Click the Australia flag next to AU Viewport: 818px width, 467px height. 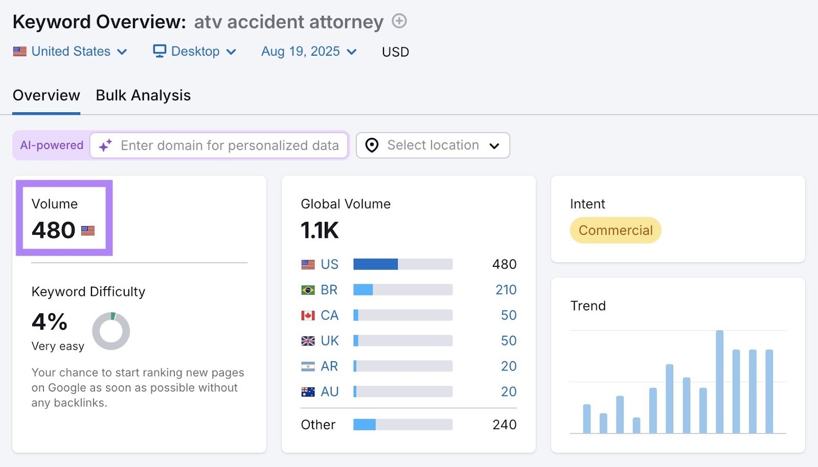307,391
